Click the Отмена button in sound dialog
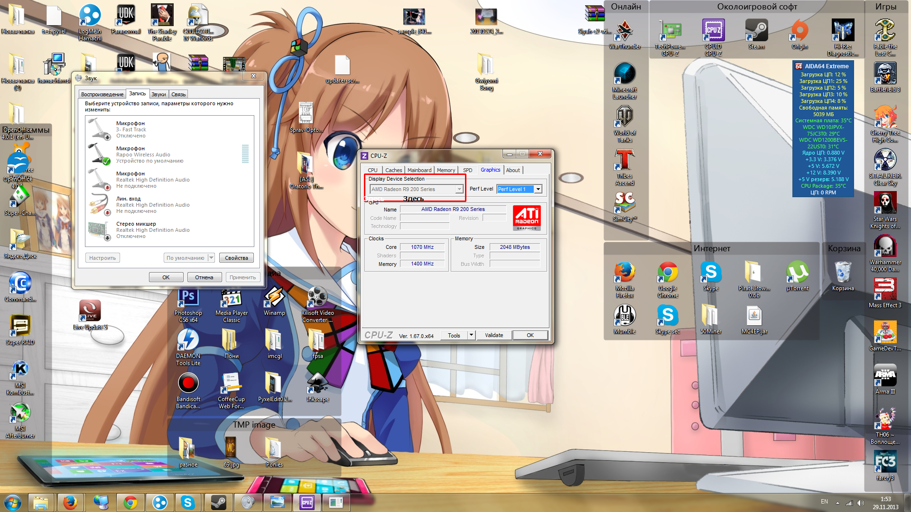 pyautogui.click(x=204, y=277)
